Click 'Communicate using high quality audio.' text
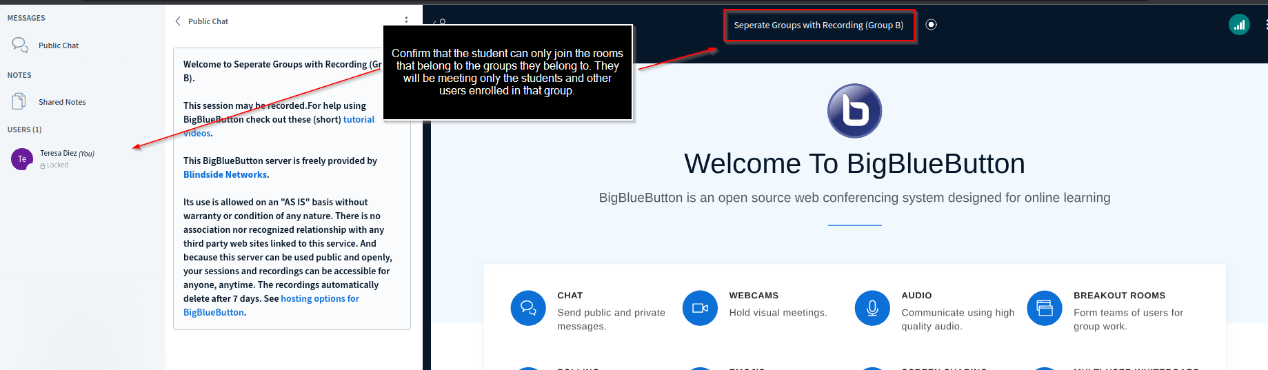1268x370 pixels. 958,320
